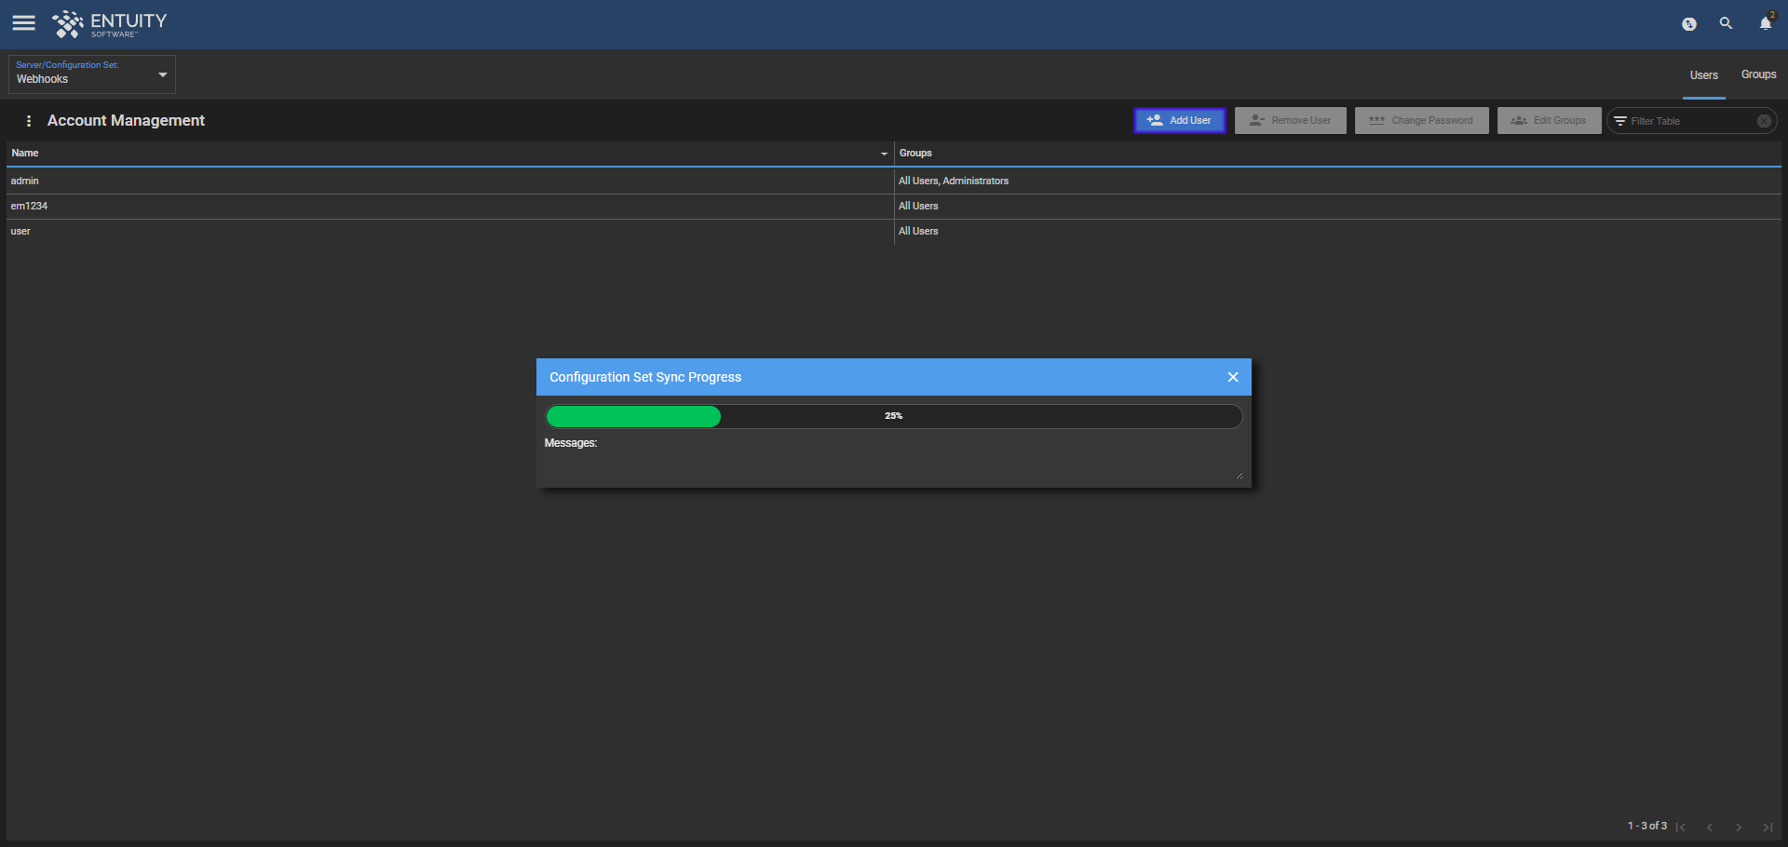Expand the Server/Configuration Set dropdown
The height and width of the screenshot is (847, 1788).
[x=92, y=74]
